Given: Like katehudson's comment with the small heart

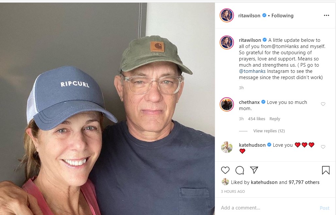Looking at the screenshot, I should coord(323,147).
